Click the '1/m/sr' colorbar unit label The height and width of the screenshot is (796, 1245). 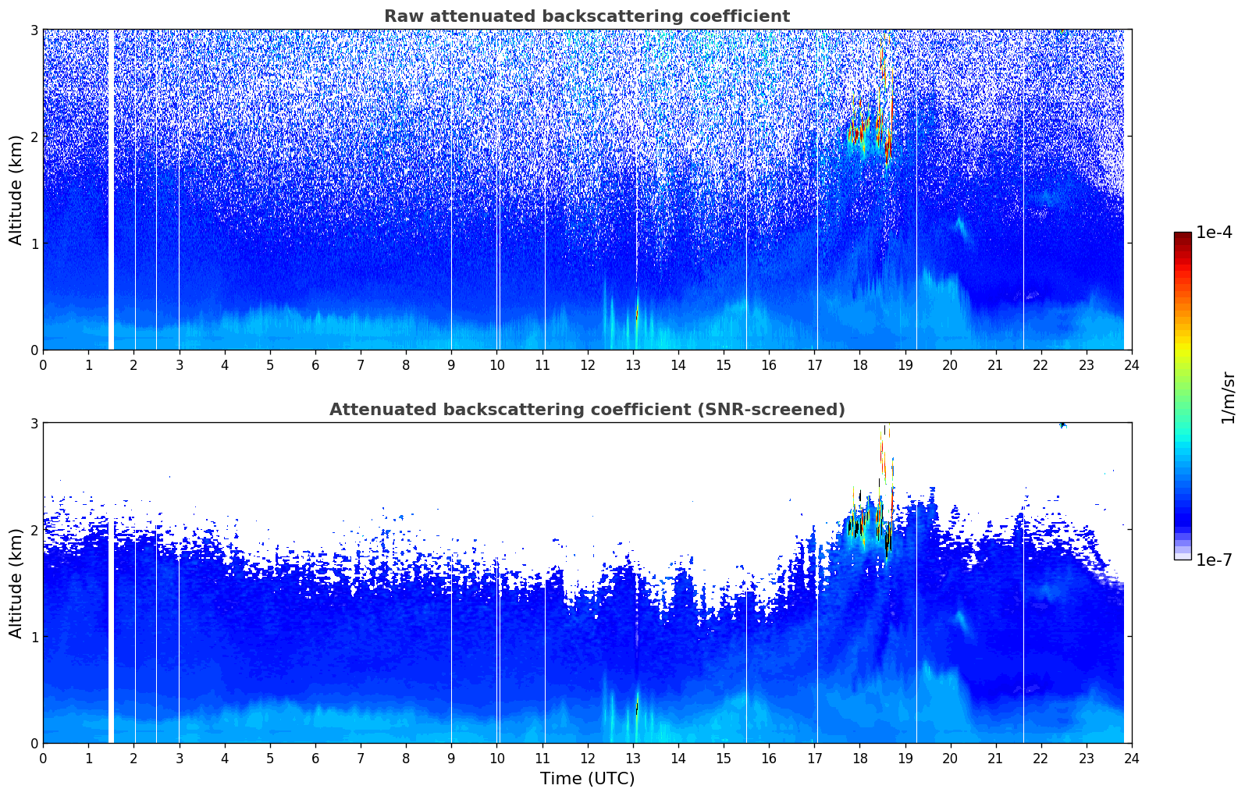(1228, 397)
